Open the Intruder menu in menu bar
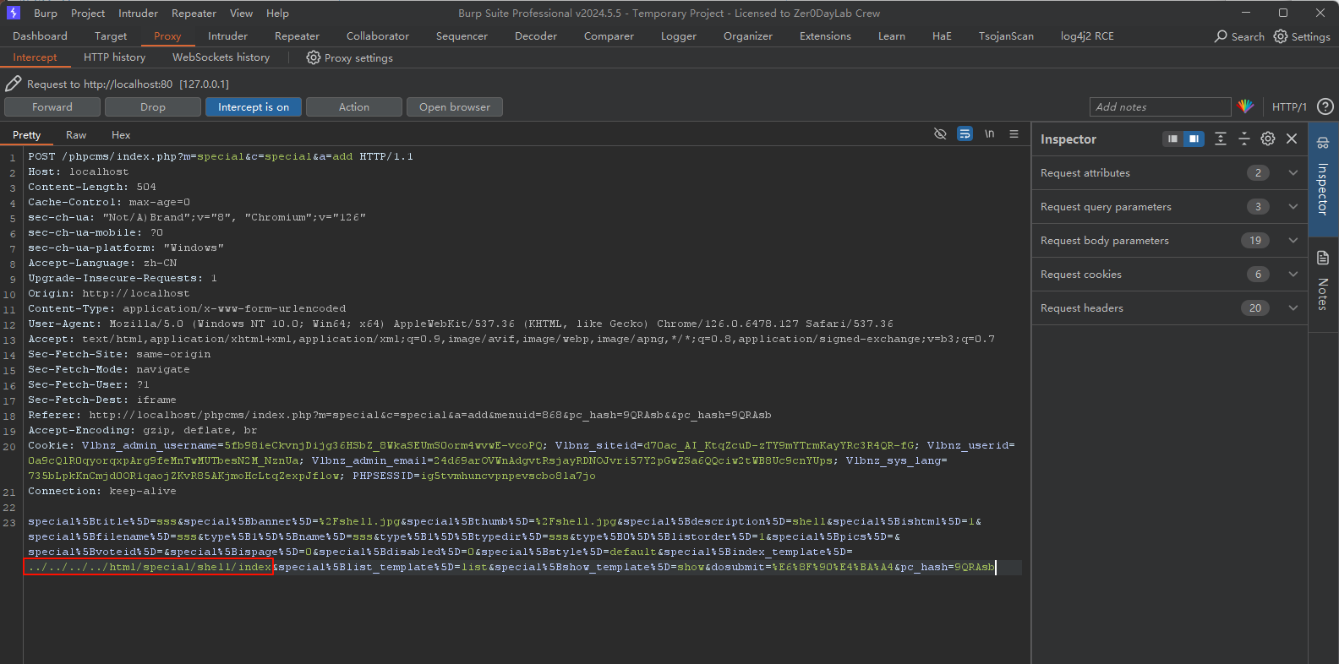This screenshot has width=1339, height=664. 138,14
